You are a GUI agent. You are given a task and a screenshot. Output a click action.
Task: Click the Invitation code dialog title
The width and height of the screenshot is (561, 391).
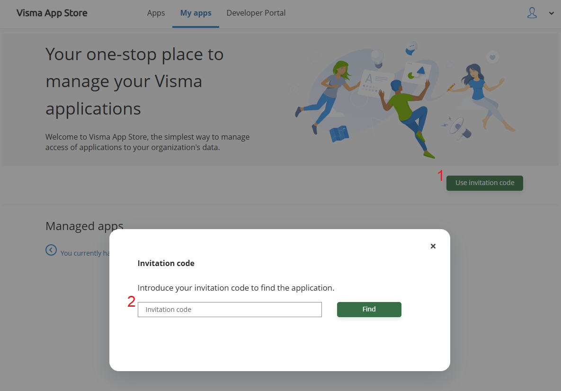[x=166, y=263]
